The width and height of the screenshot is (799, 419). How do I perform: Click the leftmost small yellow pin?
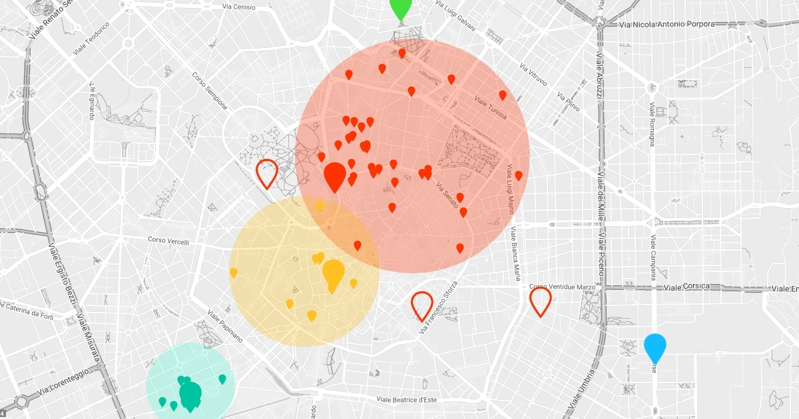pyautogui.click(x=234, y=273)
